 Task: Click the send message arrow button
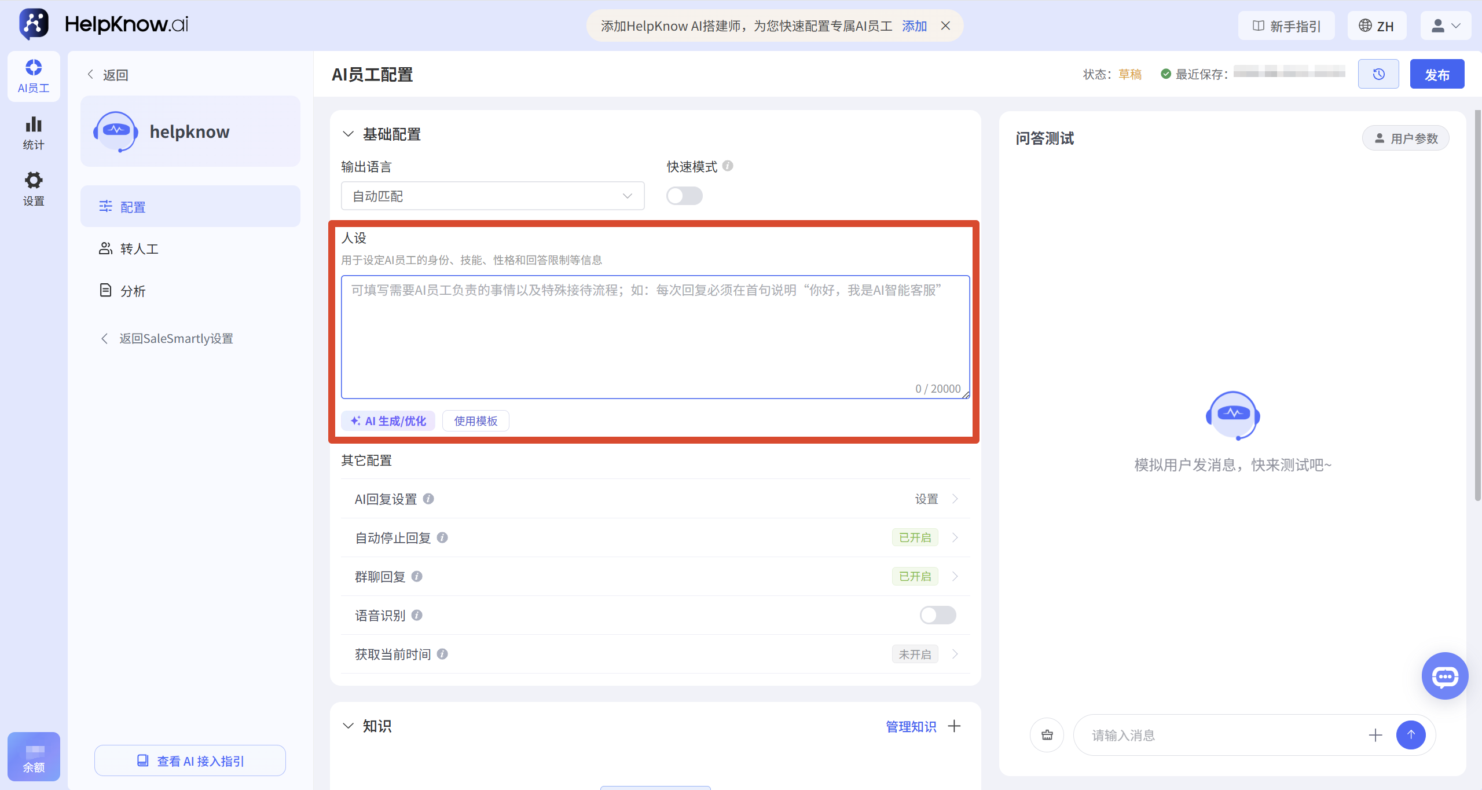pos(1411,735)
